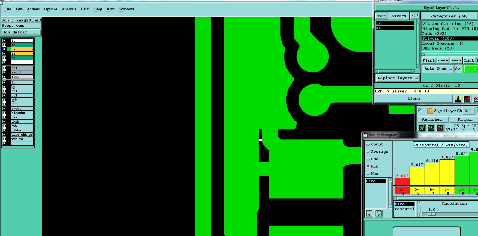Toggle display box for layer ts
The width and height of the screenshot is (478, 236).
4,45
